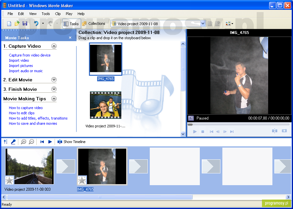Click the preview seek bar slider
Screen dimensions: 293x209
(x=190, y=124)
